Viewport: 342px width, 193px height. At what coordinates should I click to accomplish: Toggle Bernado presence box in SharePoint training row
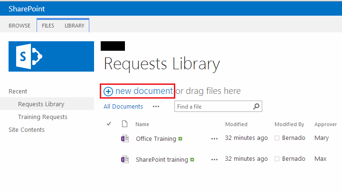(277, 159)
